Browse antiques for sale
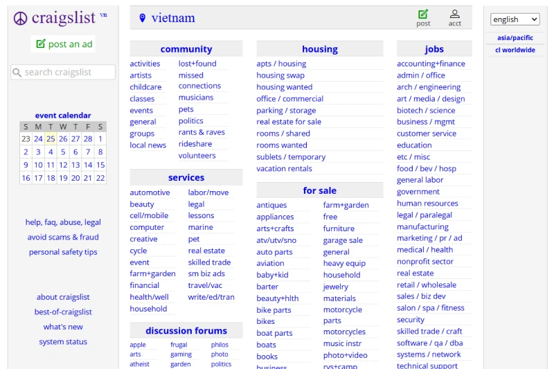554x369 pixels. pyautogui.click(x=271, y=205)
